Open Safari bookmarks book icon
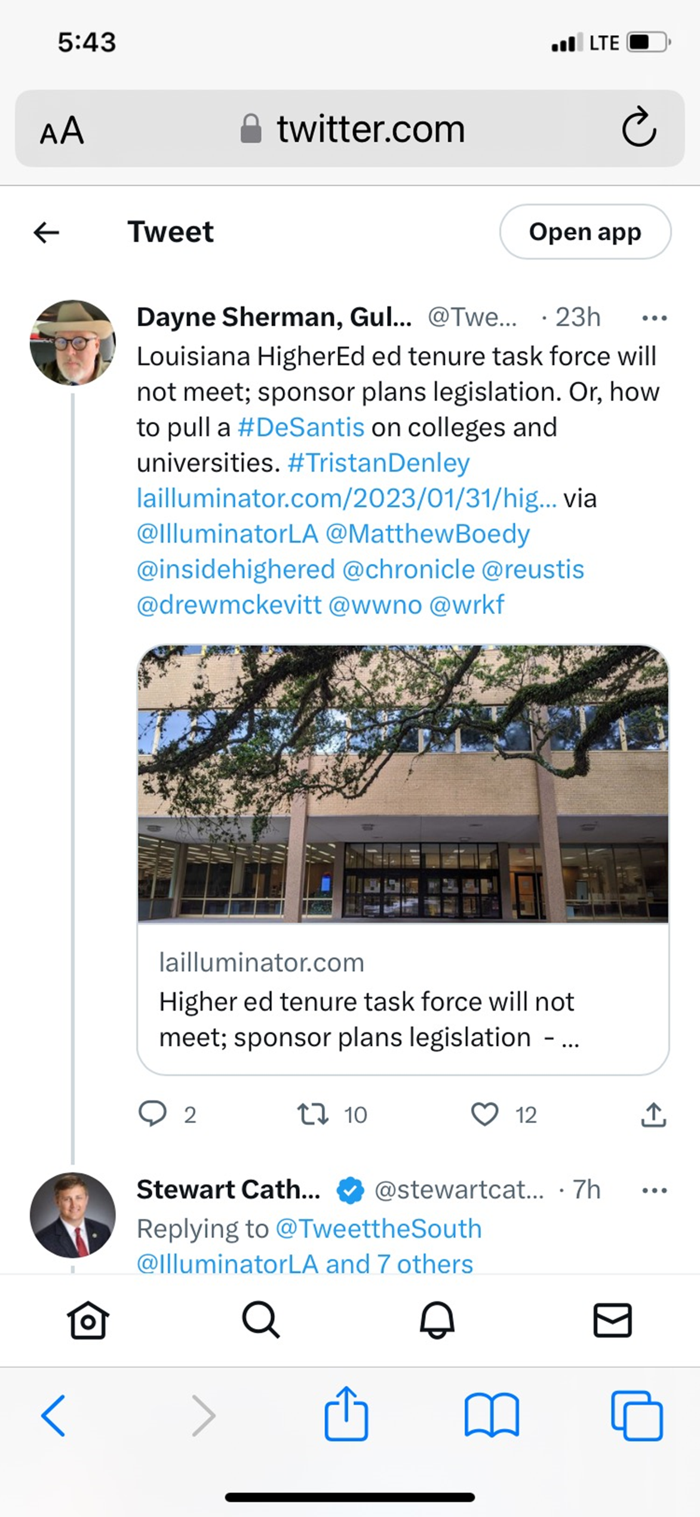This screenshot has width=700, height=1517. pyautogui.click(x=492, y=1415)
